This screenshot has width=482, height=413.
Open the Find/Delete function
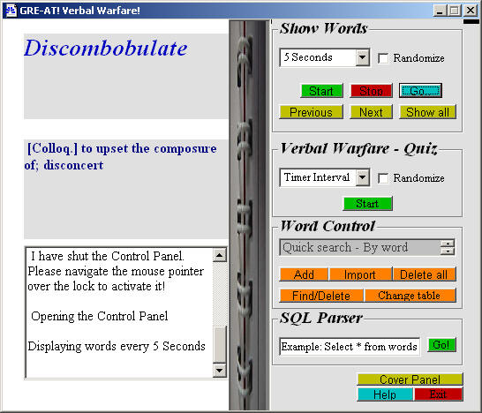321,296
